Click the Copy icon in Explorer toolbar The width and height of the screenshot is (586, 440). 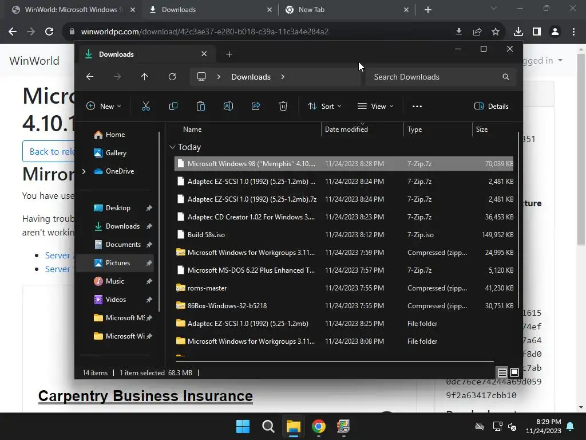pos(173,106)
